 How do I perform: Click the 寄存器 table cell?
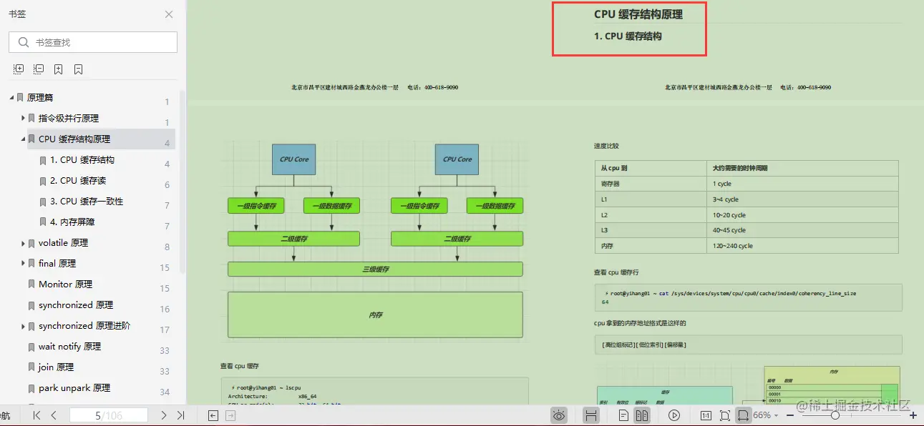651,184
